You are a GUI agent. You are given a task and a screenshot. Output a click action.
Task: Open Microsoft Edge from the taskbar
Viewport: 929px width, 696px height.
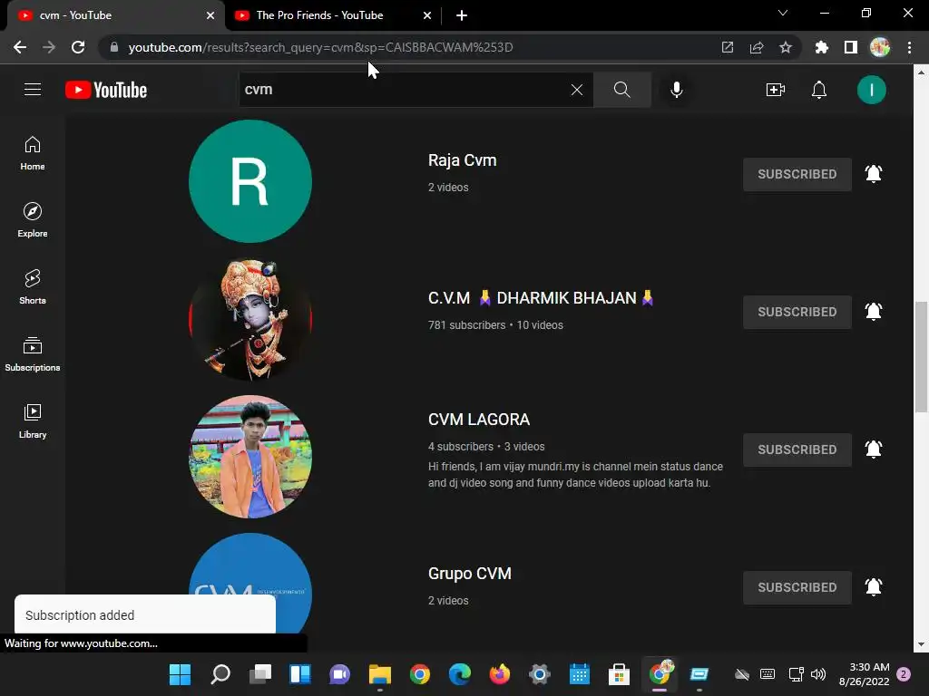pyautogui.click(x=460, y=674)
